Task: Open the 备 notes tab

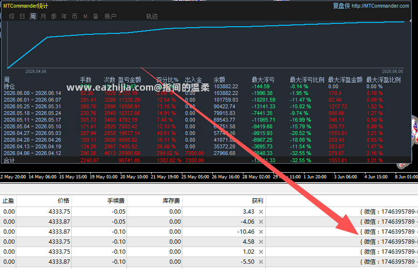Action: point(96,16)
